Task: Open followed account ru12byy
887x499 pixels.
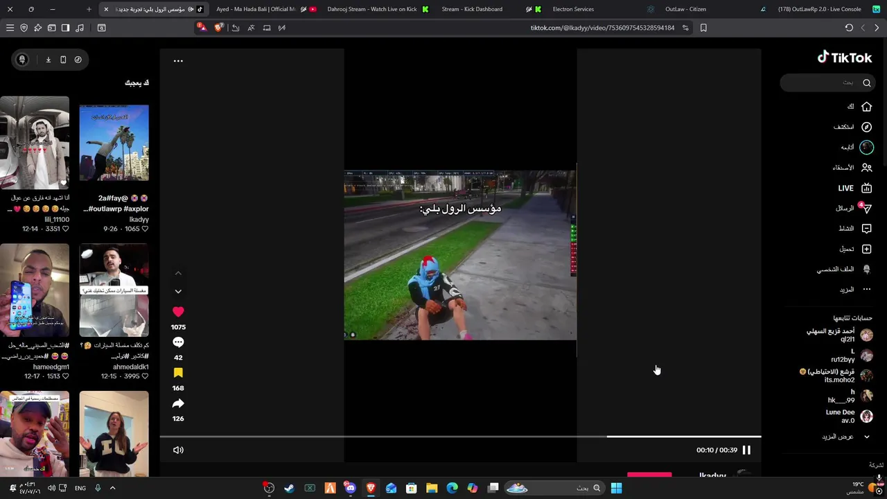Action: (852, 356)
